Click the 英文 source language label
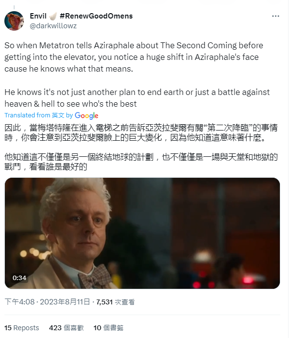Viewport: 293px width, 338px height. [58, 115]
